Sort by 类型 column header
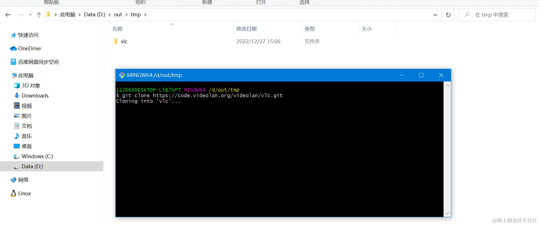539x225 pixels. (x=310, y=29)
